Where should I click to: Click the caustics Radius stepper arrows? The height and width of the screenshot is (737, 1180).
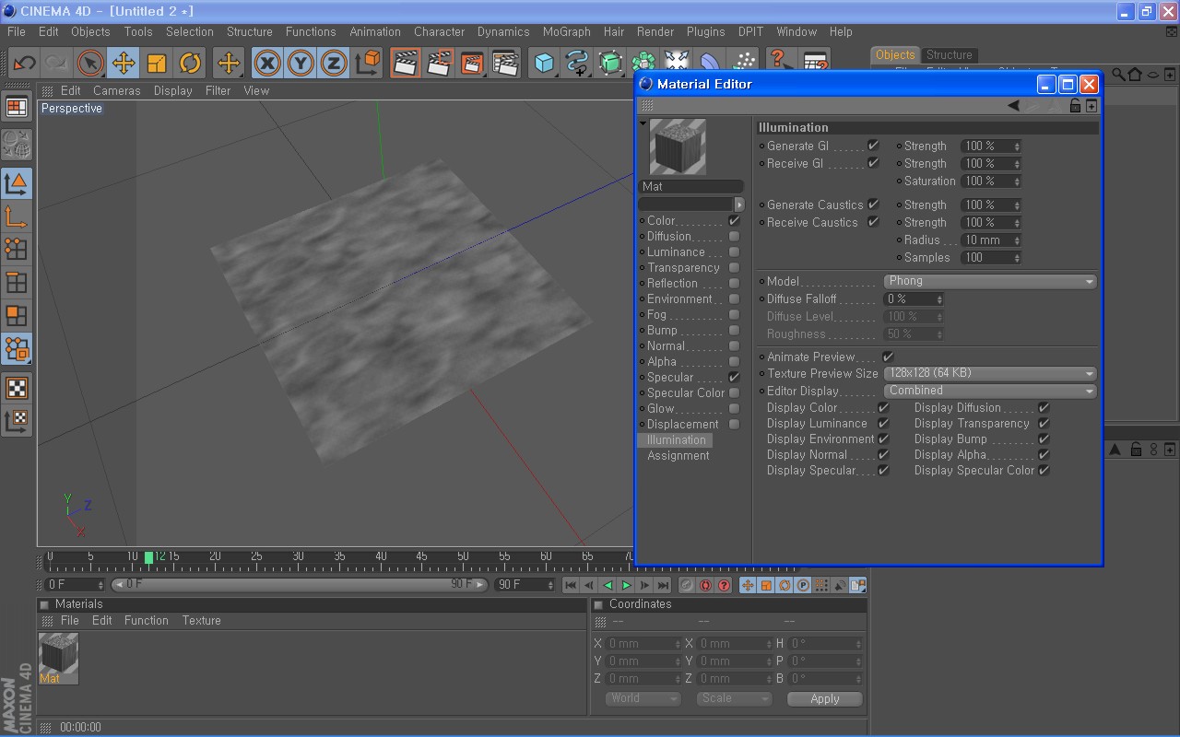click(1017, 240)
